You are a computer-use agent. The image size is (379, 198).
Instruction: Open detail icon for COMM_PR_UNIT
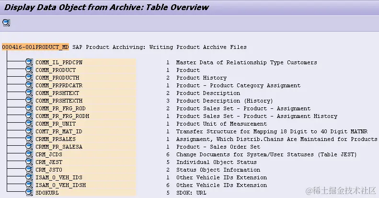tap(29, 124)
